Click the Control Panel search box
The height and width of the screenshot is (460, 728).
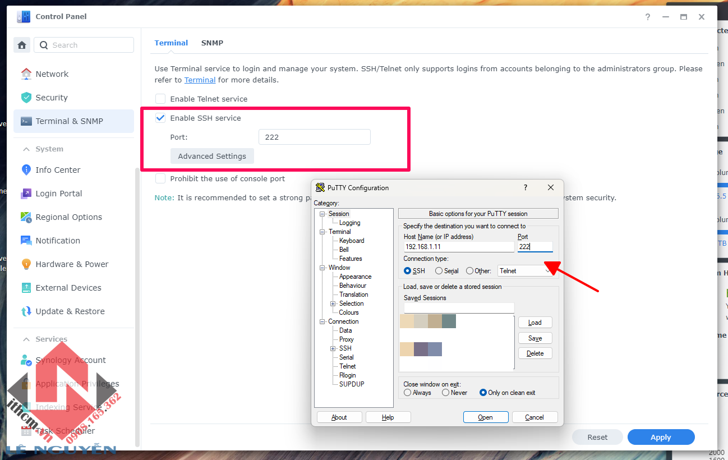pos(84,45)
